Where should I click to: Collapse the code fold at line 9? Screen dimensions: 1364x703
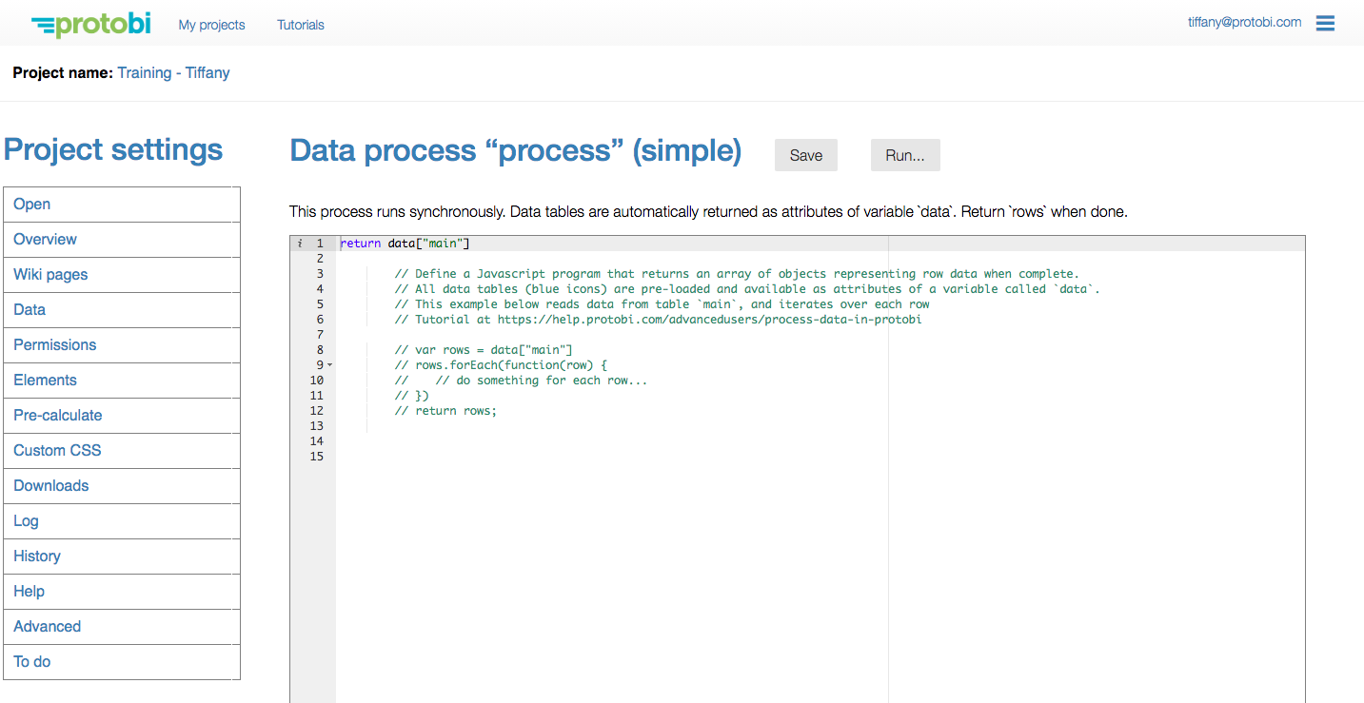(328, 364)
